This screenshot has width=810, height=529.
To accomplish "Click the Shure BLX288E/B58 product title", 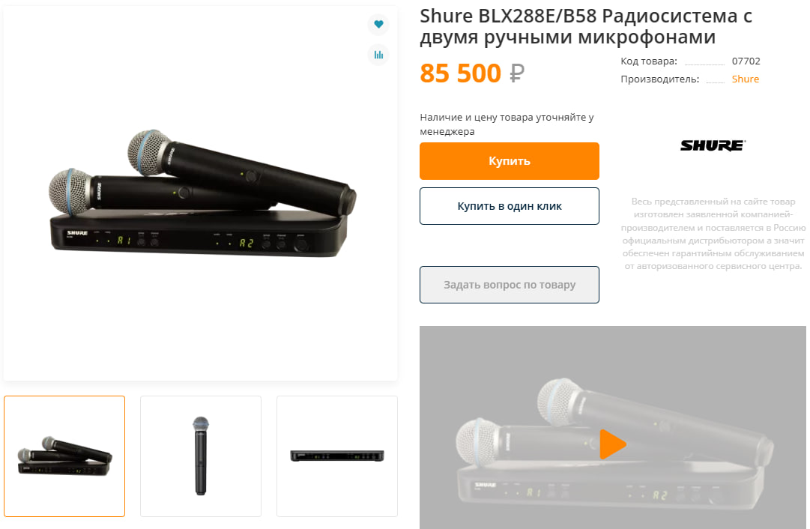I will (586, 26).
